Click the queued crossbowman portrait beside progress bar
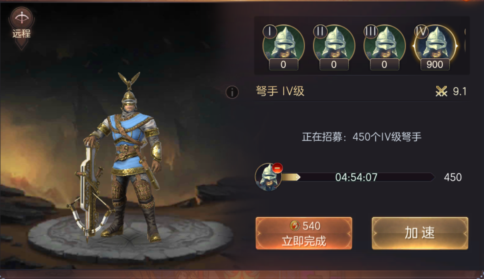 [268, 177]
